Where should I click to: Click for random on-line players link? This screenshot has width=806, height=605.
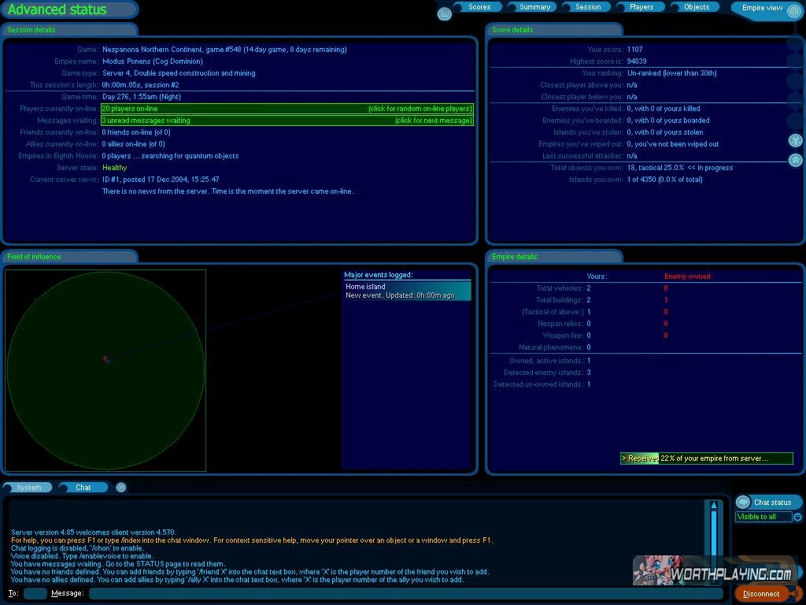tap(420, 109)
